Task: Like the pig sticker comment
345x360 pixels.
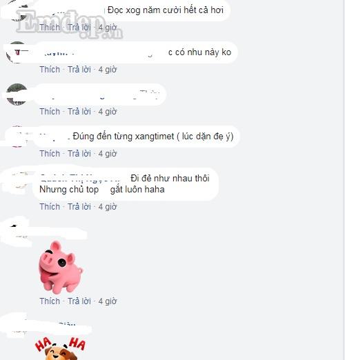Action: [50, 301]
